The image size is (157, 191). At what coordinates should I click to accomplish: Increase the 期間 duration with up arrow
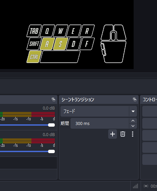[x=133, y=121]
